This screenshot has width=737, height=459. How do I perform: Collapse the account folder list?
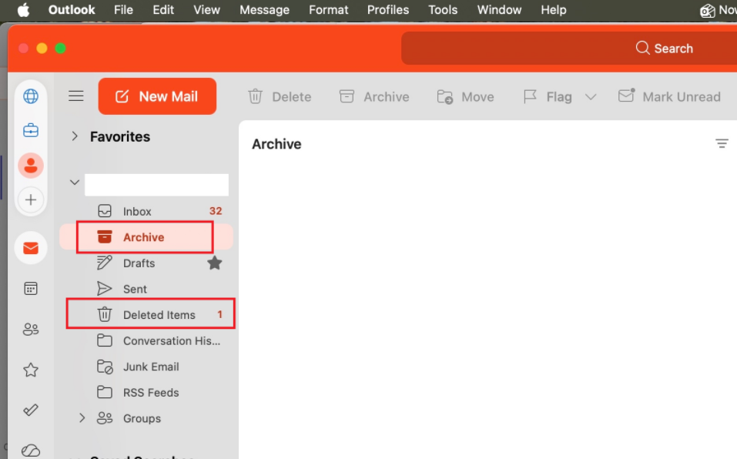(75, 183)
